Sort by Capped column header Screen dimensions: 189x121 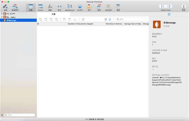90,24
